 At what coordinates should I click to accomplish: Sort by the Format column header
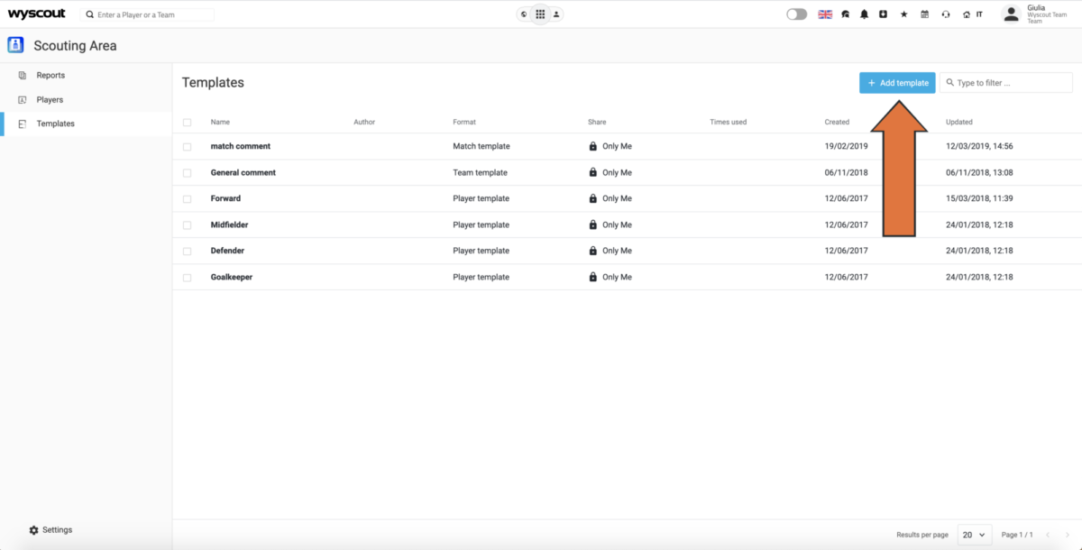464,123
